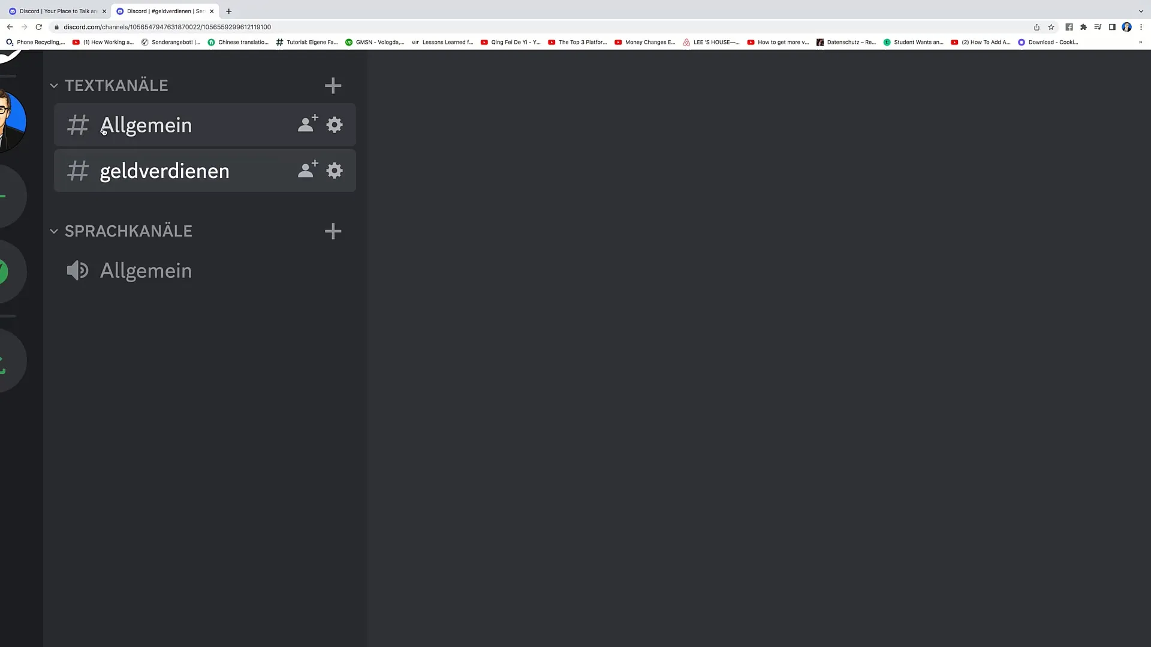Open the tab search dropdown arrow
Viewport: 1151px width, 647px height.
click(x=1141, y=11)
